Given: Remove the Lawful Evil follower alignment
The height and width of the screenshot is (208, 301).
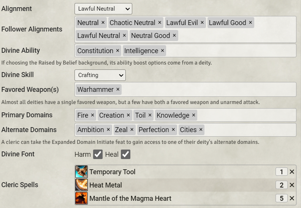Looking at the screenshot, I should (202, 23).
